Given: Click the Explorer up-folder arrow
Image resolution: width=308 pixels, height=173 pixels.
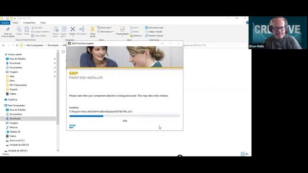Looking at the screenshot, I should click(17, 45).
